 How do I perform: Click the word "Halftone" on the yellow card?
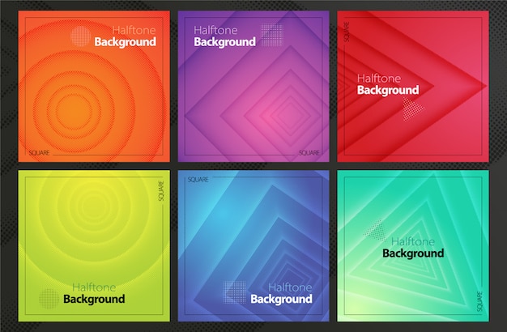[x=94, y=287]
